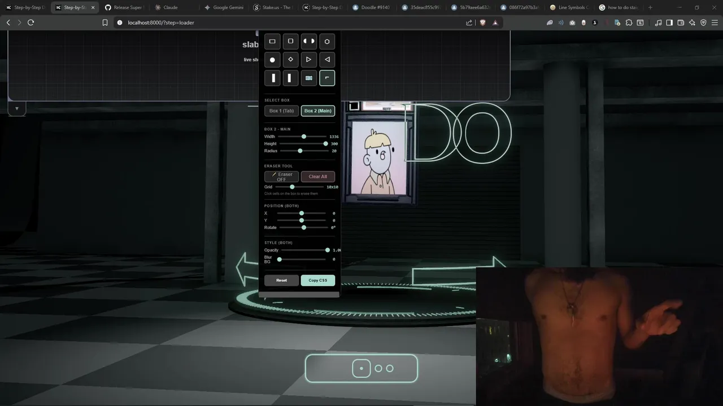Go back with the browser back arrow
723x406 pixels.
(x=8, y=23)
